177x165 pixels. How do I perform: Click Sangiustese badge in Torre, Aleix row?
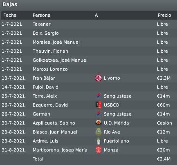coord(99,96)
